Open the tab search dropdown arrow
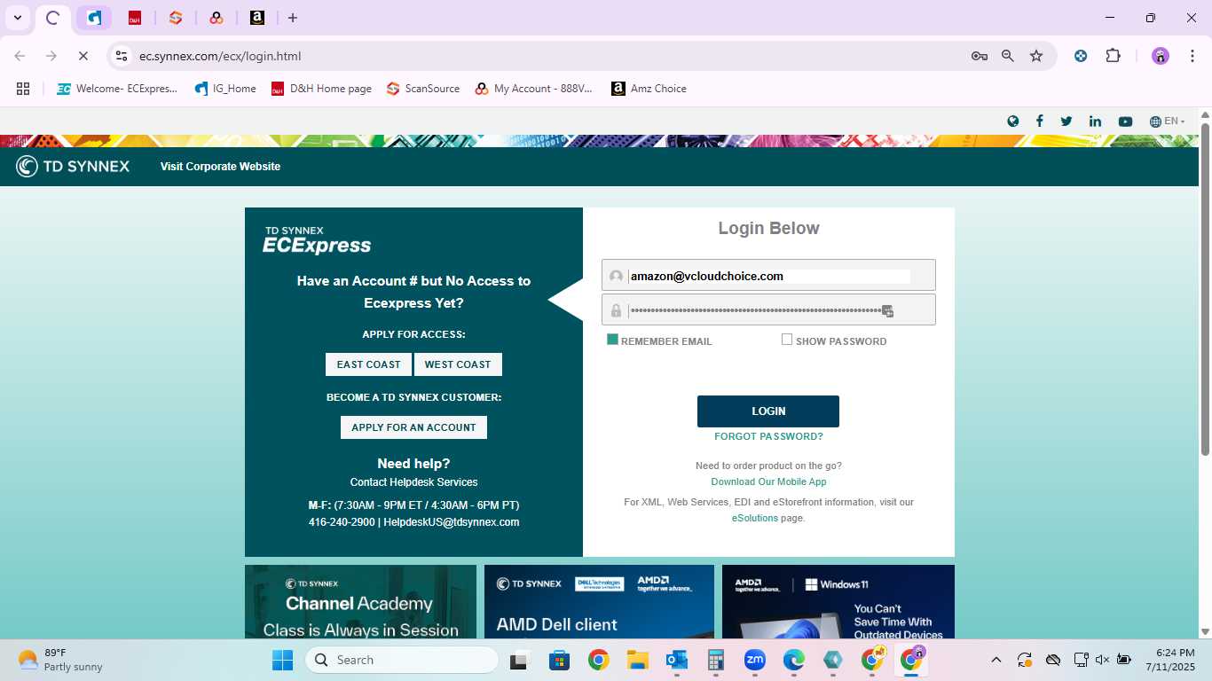Image resolution: width=1212 pixels, height=681 pixels. click(x=17, y=18)
